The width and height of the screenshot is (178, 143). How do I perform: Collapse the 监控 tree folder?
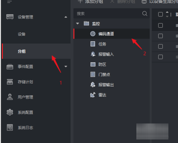[78, 23]
